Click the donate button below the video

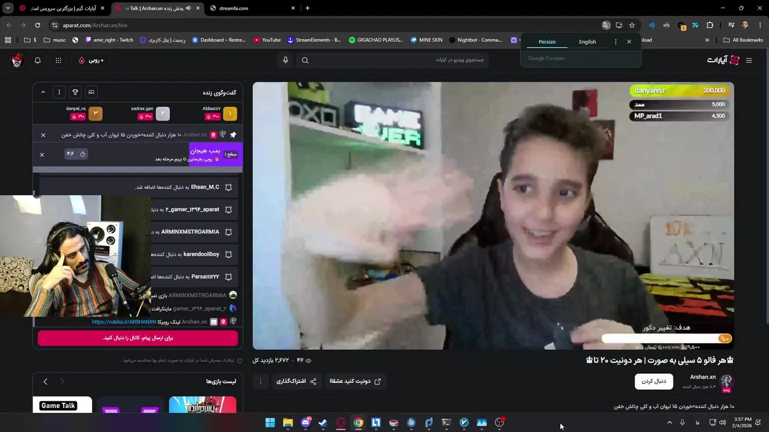pos(355,381)
